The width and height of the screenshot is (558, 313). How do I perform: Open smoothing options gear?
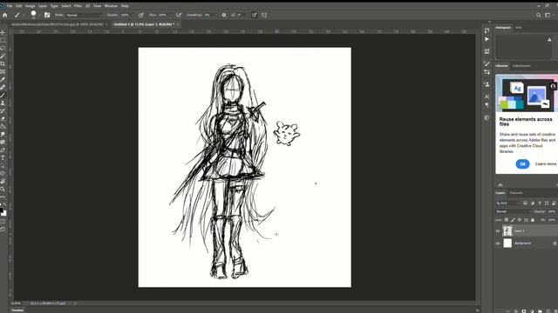224,16
